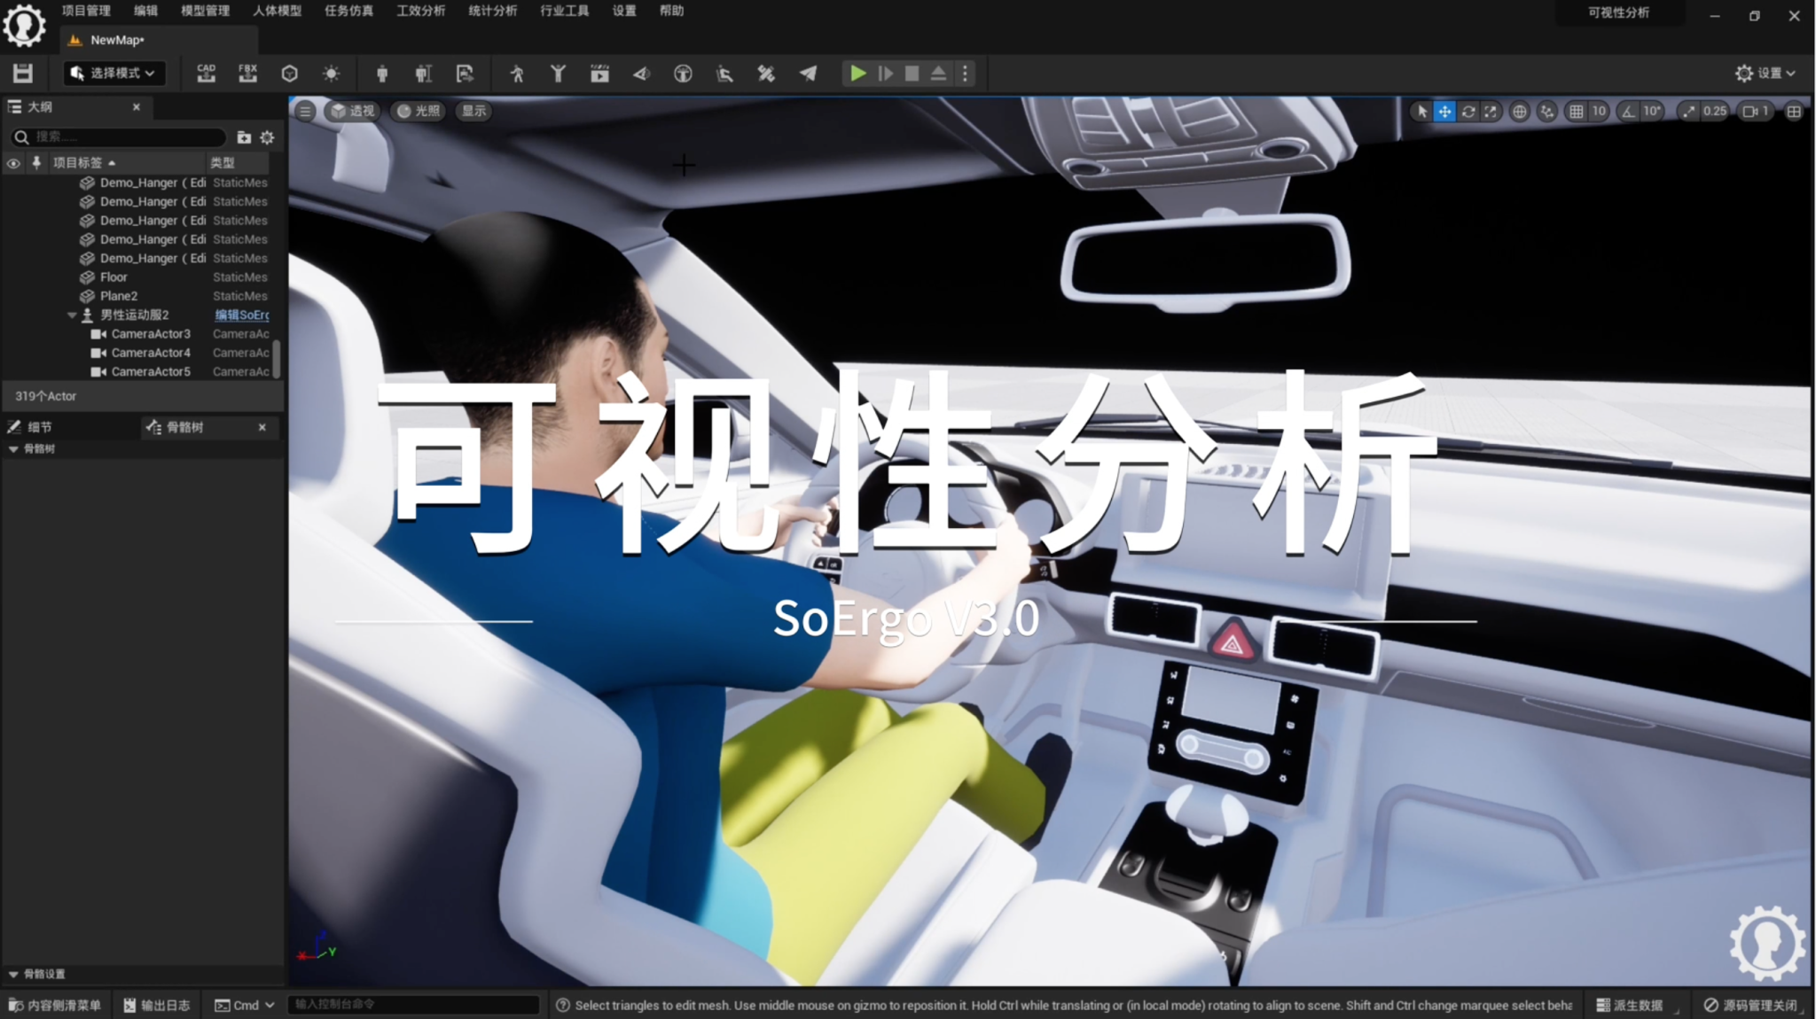The image size is (1816, 1019).
Task: Click the manikin height measurement icon
Action: pos(423,74)
